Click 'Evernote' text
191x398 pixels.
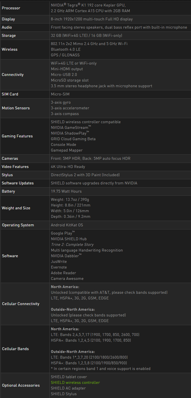[x=59, y=267]
